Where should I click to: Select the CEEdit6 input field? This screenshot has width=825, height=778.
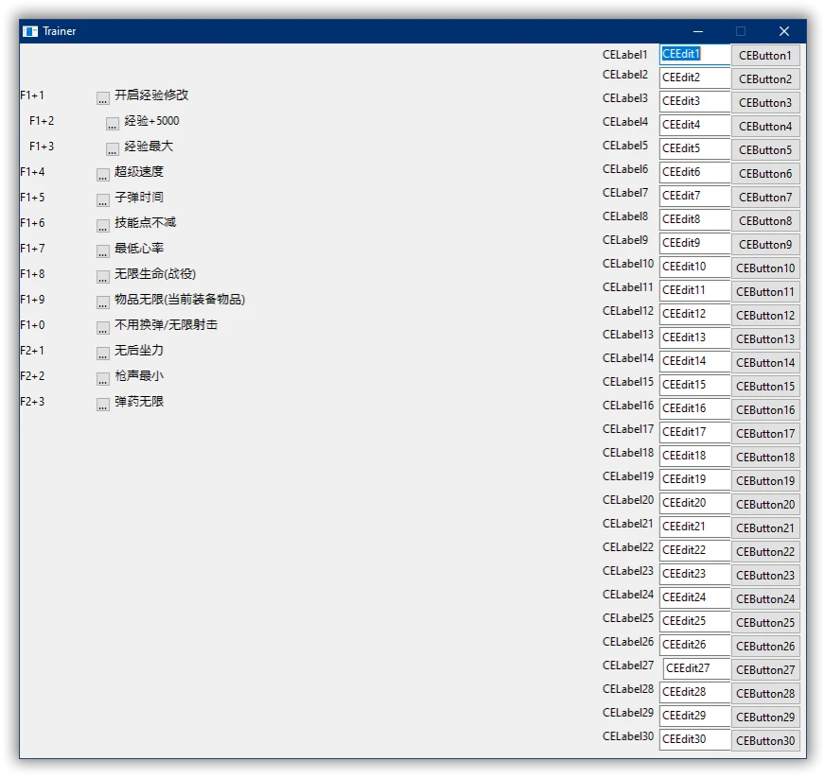(694, 172)
